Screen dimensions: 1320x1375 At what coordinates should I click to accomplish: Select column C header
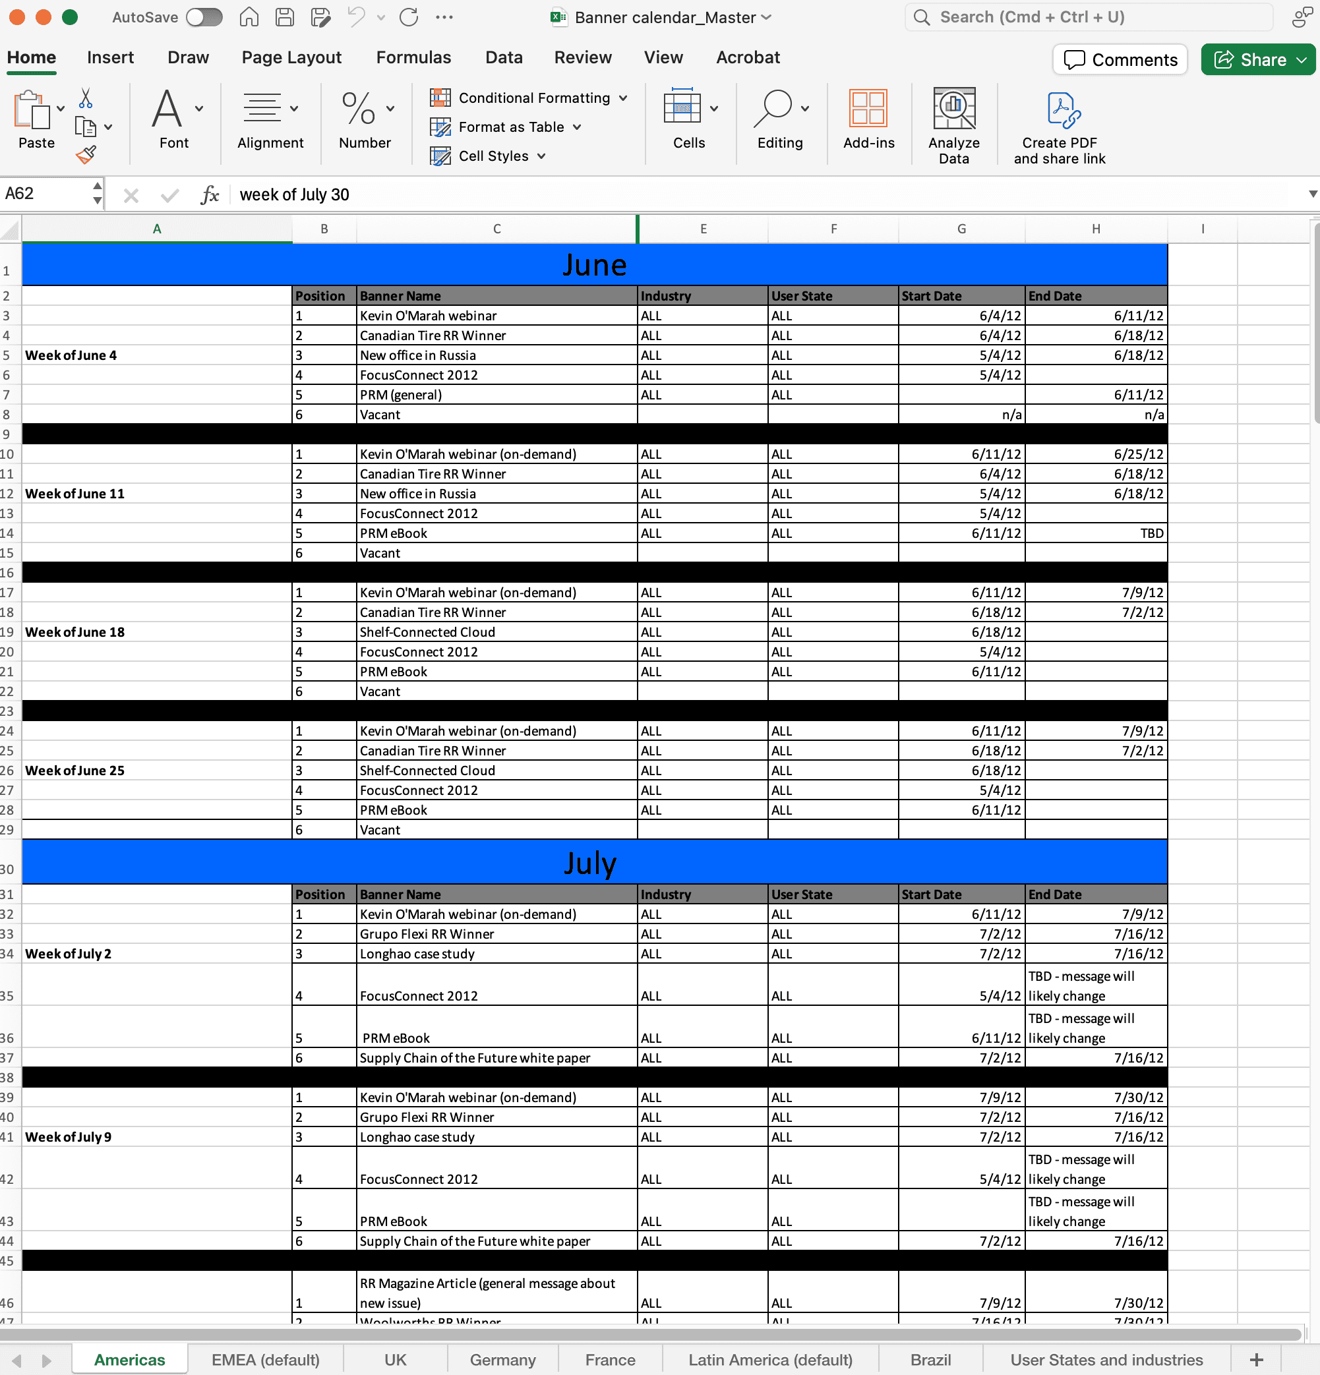coord(497,229)
